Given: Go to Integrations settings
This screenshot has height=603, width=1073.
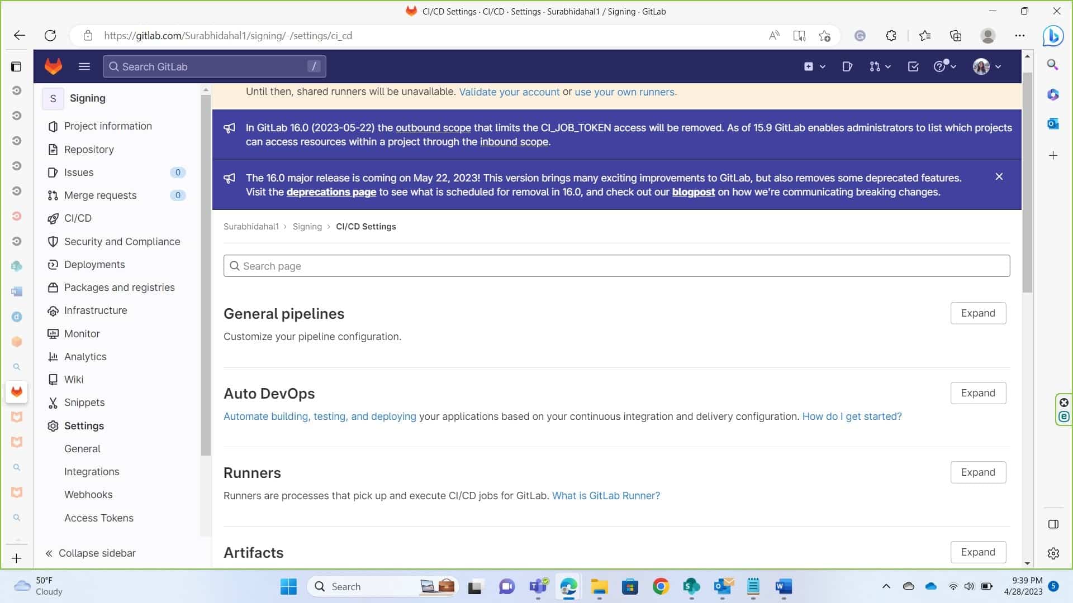Looking at the screenshot, I should [x=92, y=472].
